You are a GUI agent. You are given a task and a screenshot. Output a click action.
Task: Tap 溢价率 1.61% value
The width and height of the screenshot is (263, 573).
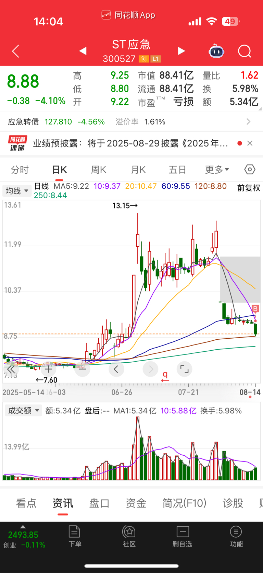[x=155, y=122]
